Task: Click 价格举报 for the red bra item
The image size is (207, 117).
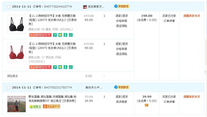Action: (122, 49)
